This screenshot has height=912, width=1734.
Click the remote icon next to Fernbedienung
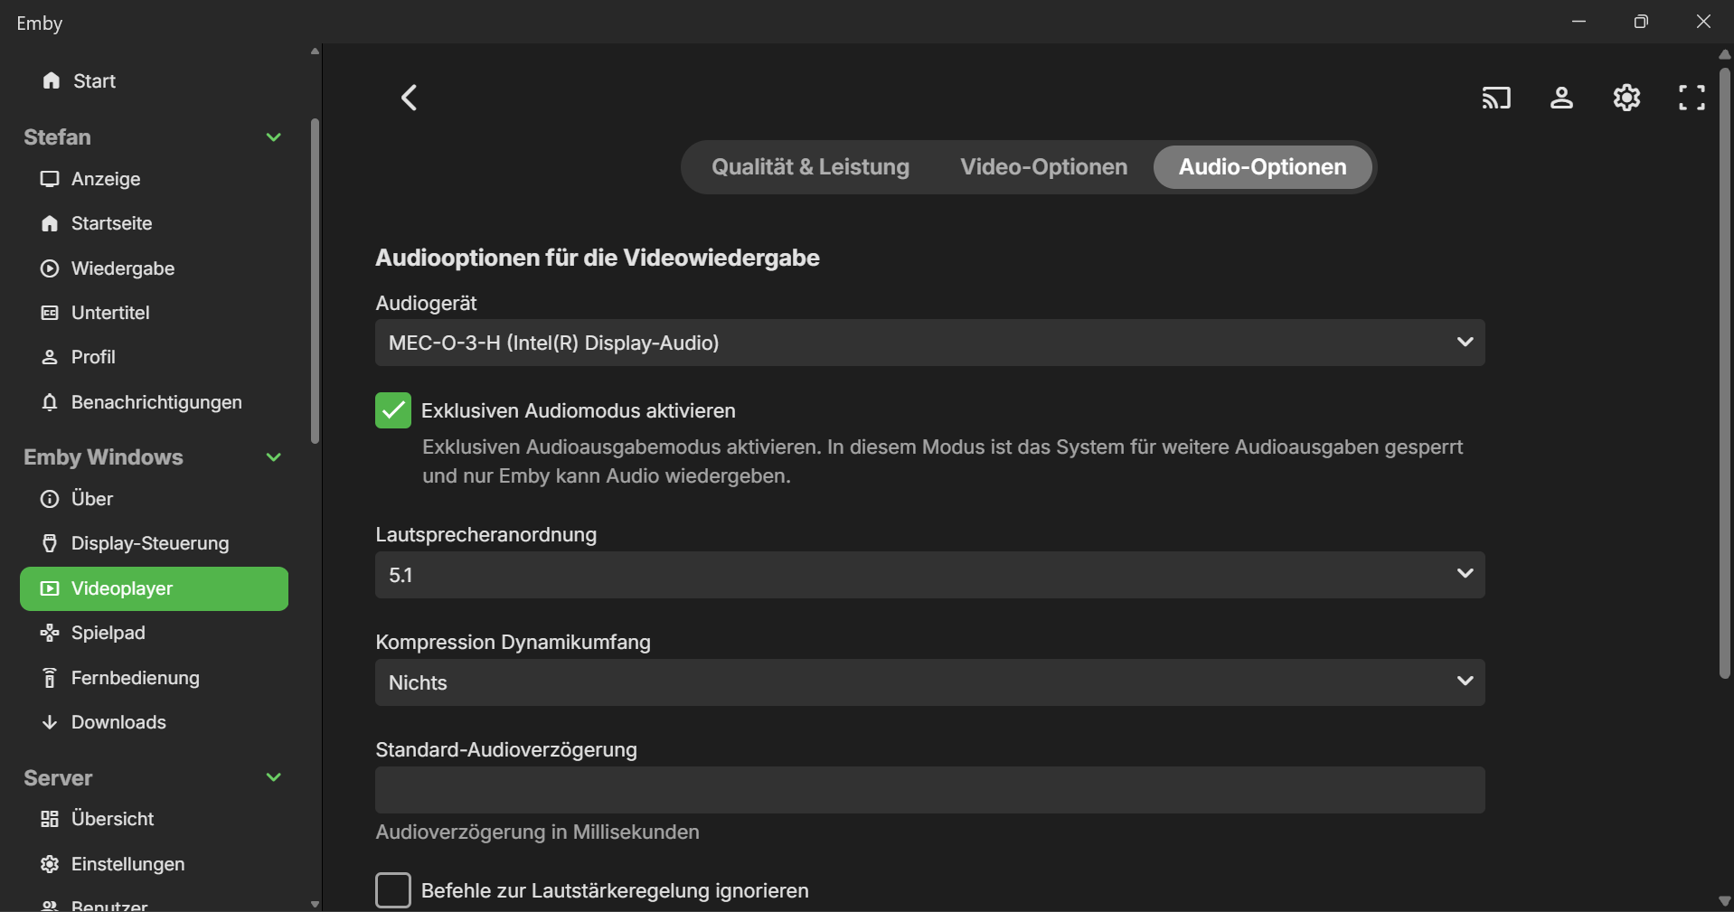50,678
